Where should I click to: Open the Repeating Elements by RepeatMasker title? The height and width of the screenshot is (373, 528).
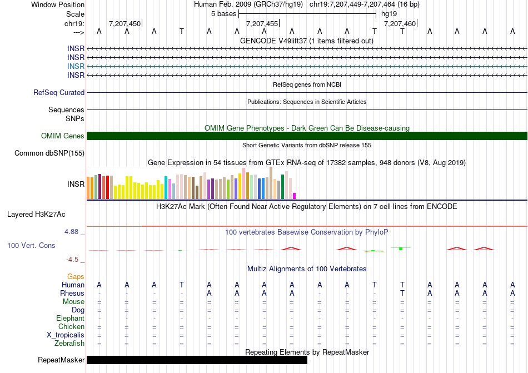point(307,352)
